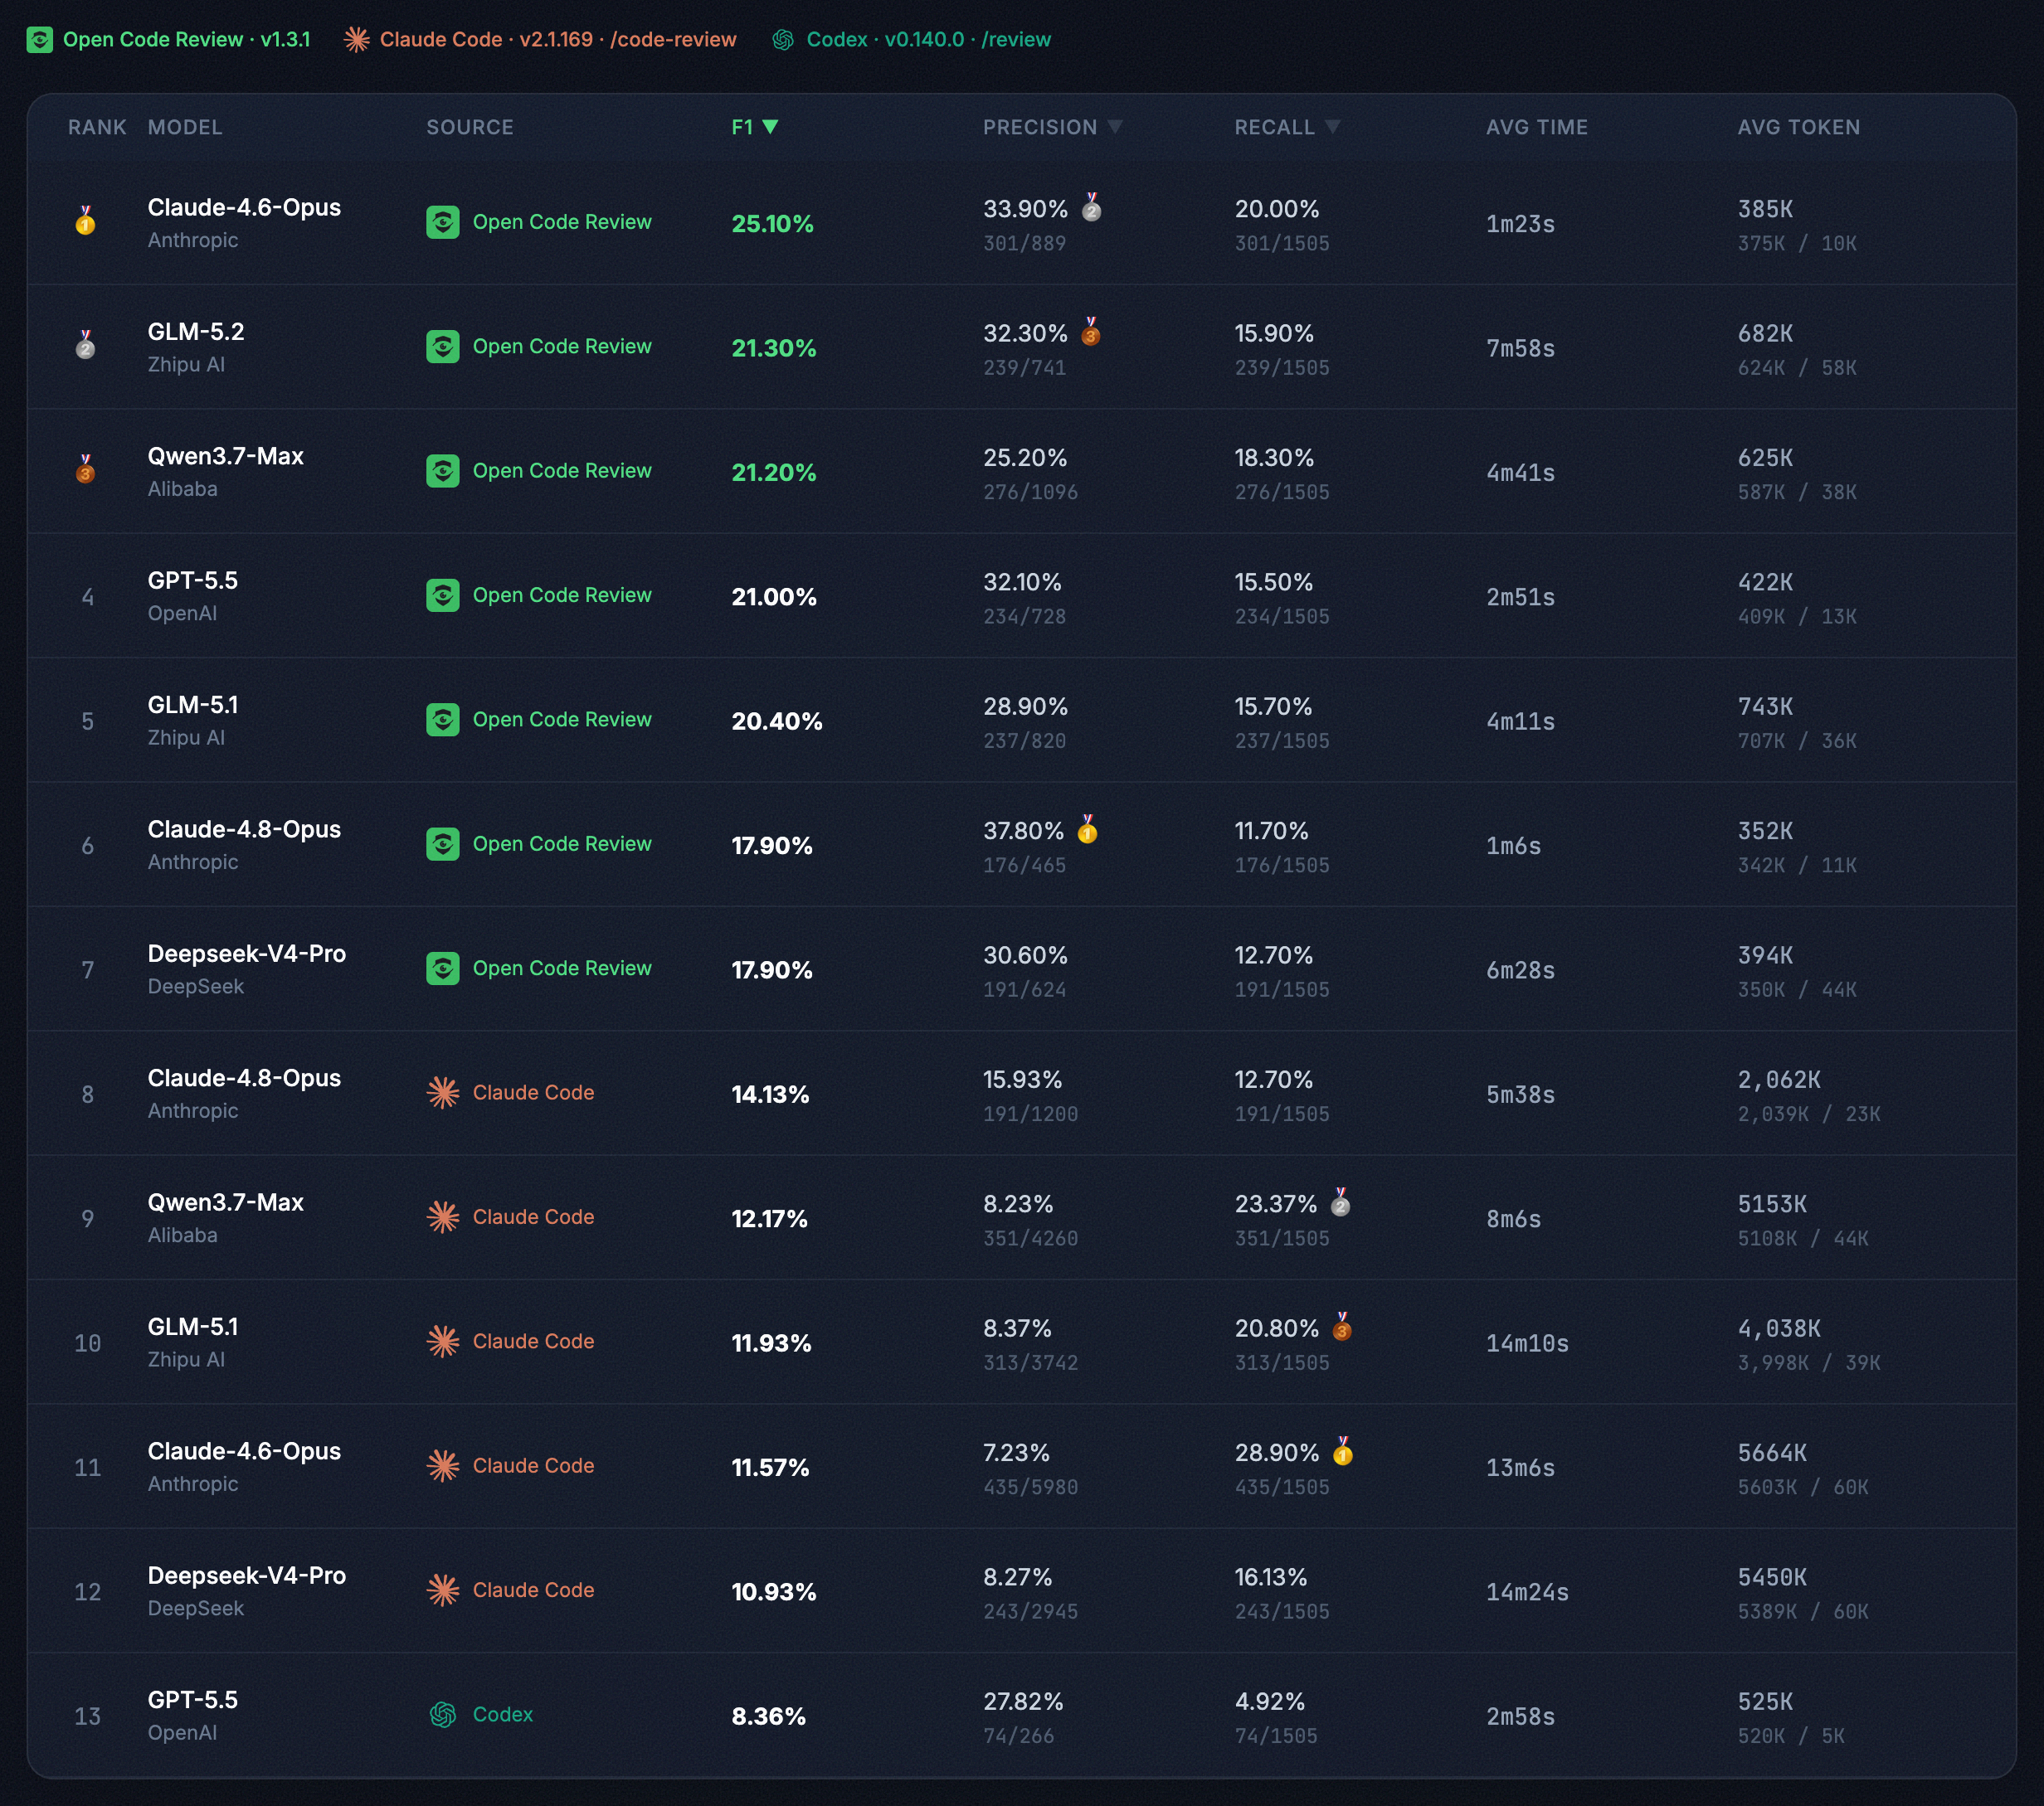The image size is (2044, 1806).
Task: Toggle the F1 column sort arrow
Action: (770, 127)
